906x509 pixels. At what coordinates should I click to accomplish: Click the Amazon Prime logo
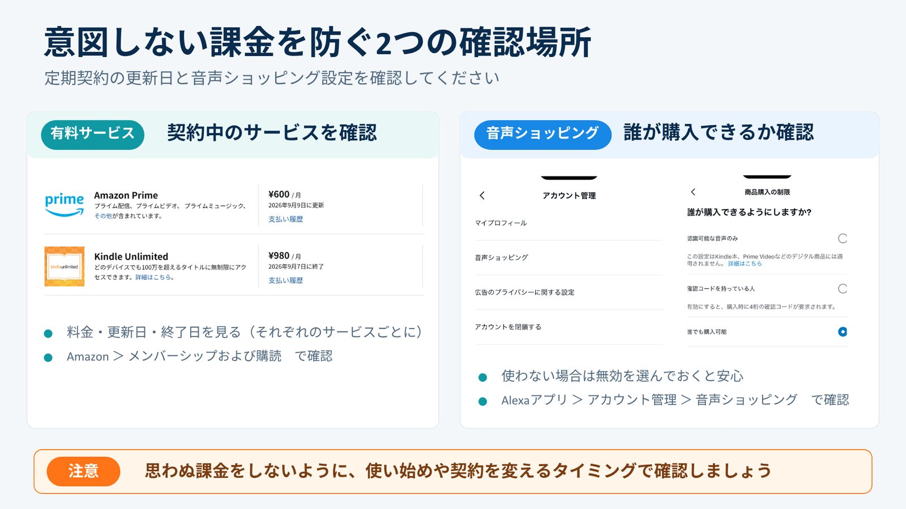(x=65, y=205)
